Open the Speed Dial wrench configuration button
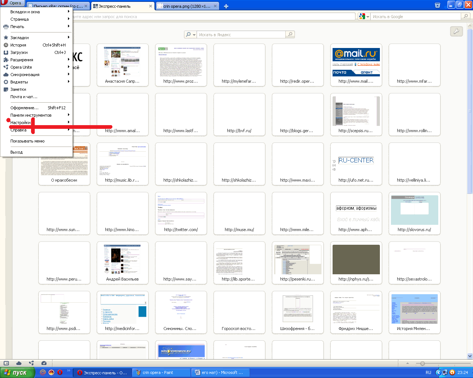The height and width of the screenshot is (378, 473). coord(456,31)
